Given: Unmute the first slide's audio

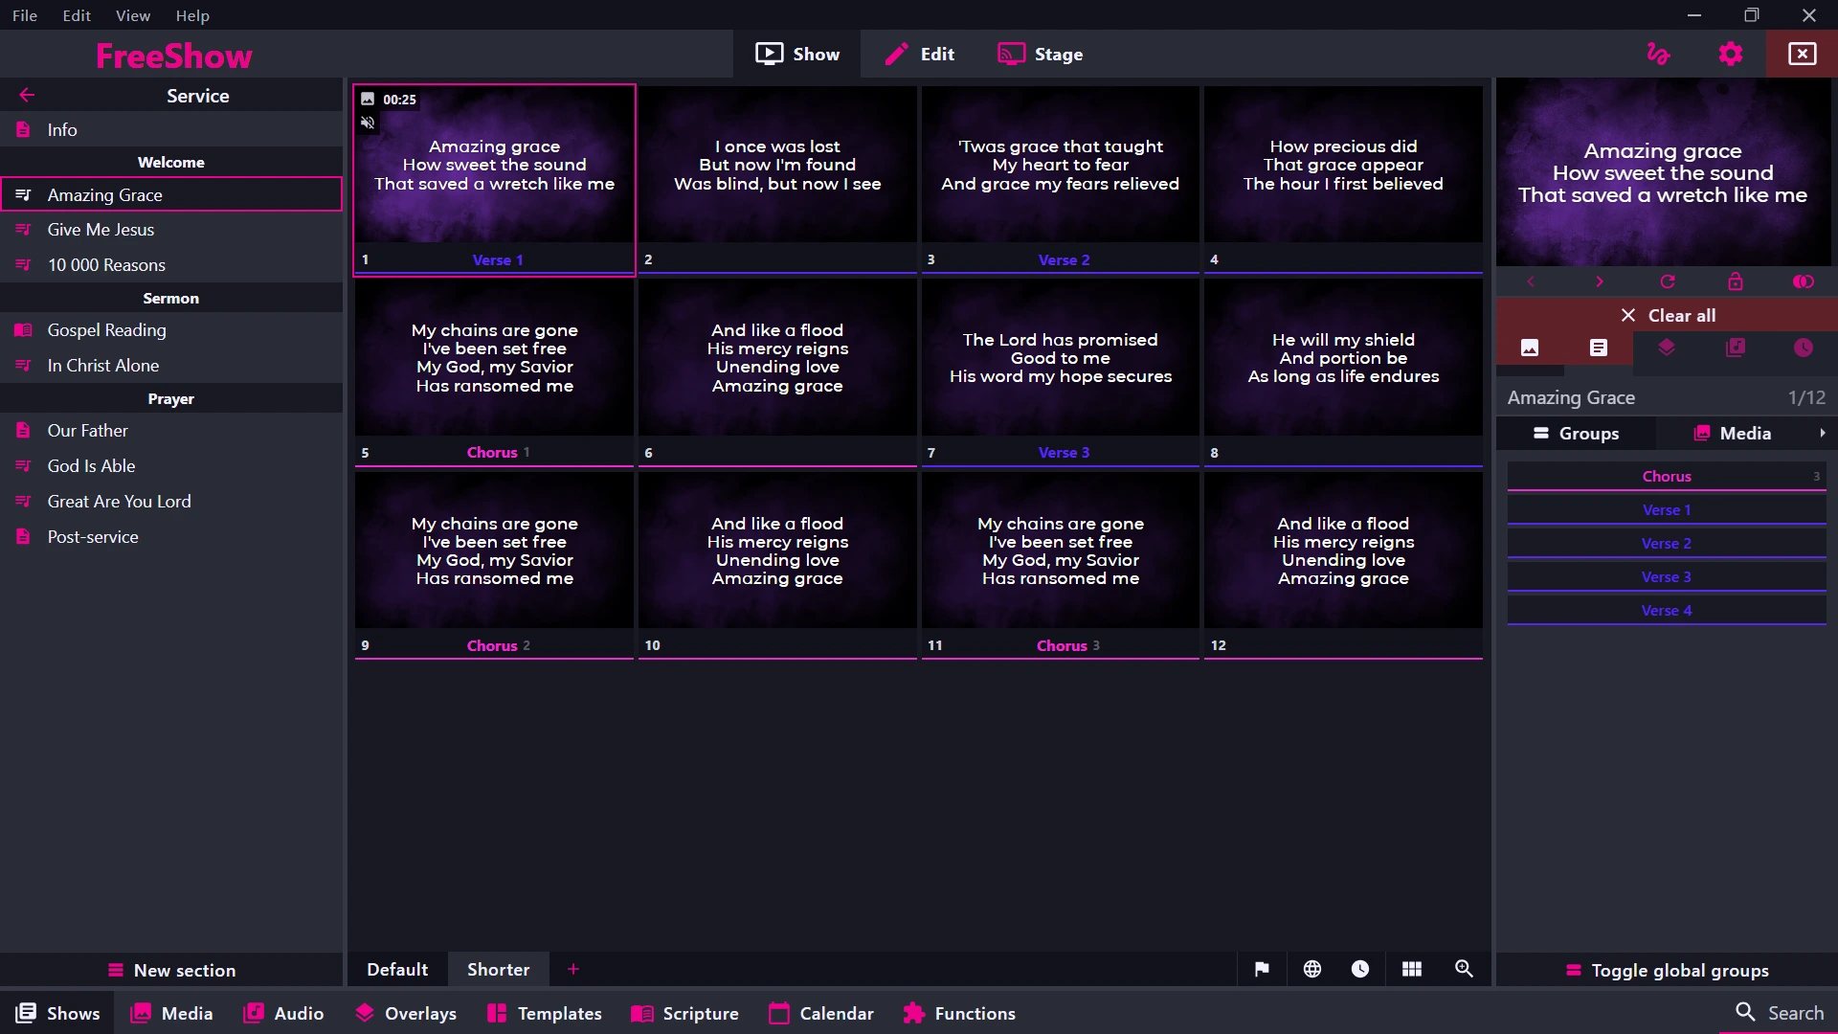Looking at the screenshot, I should coord(369,123).
